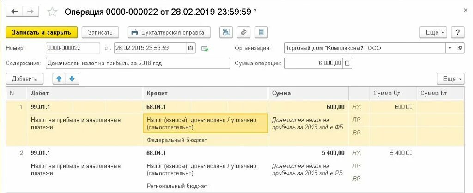Viewport: 473px width, 193px height.
Task: Click the back navigation arrow
Action: coord(14,12)
